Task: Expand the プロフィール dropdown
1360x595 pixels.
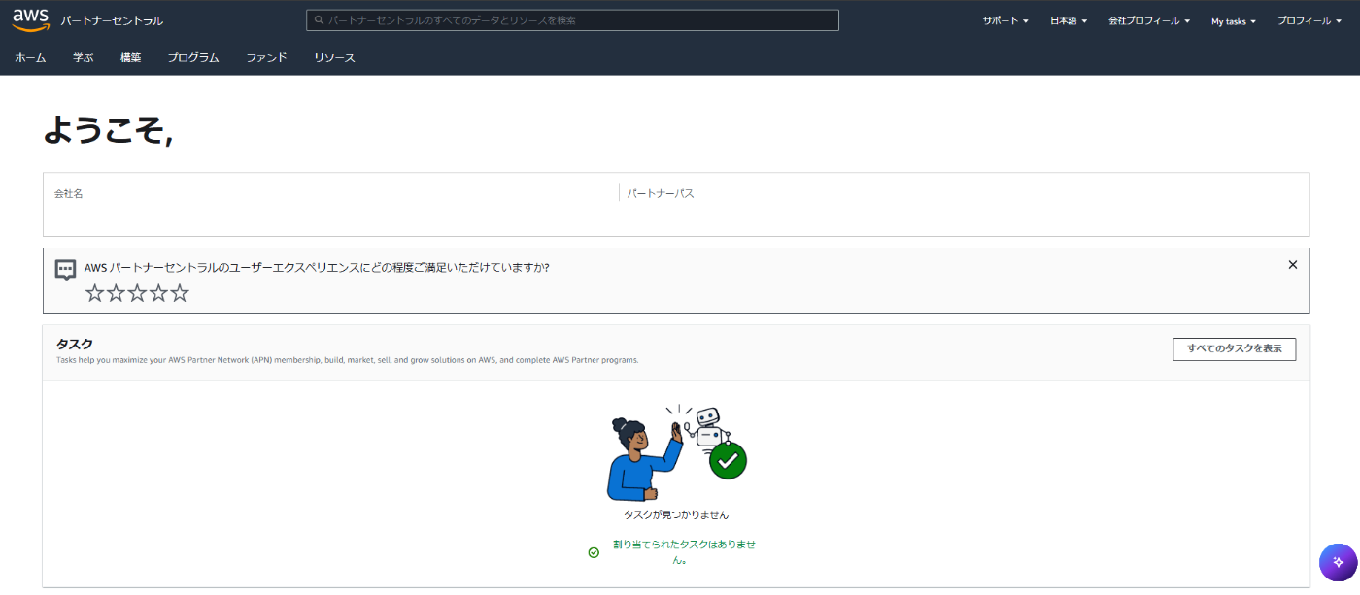Action: (1310, 20)
